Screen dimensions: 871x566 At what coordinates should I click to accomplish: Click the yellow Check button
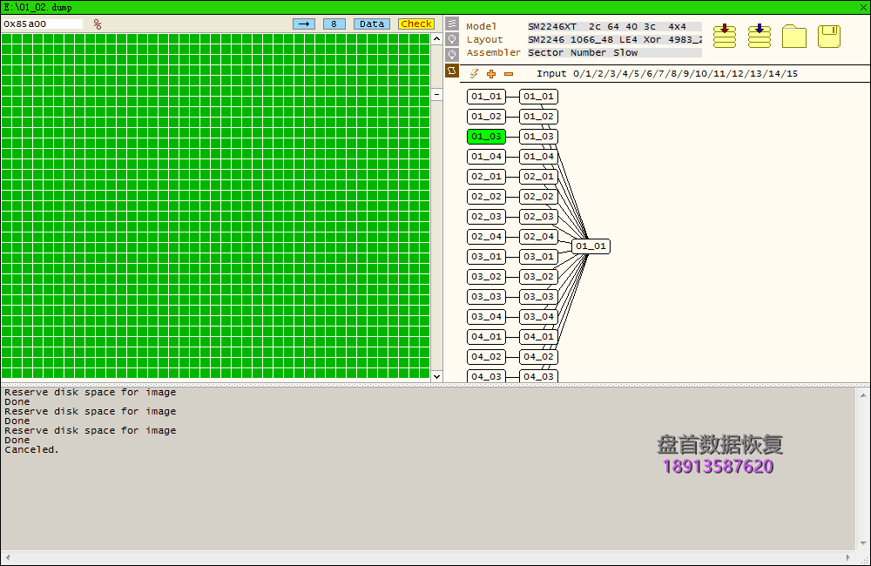coord(416,24)
